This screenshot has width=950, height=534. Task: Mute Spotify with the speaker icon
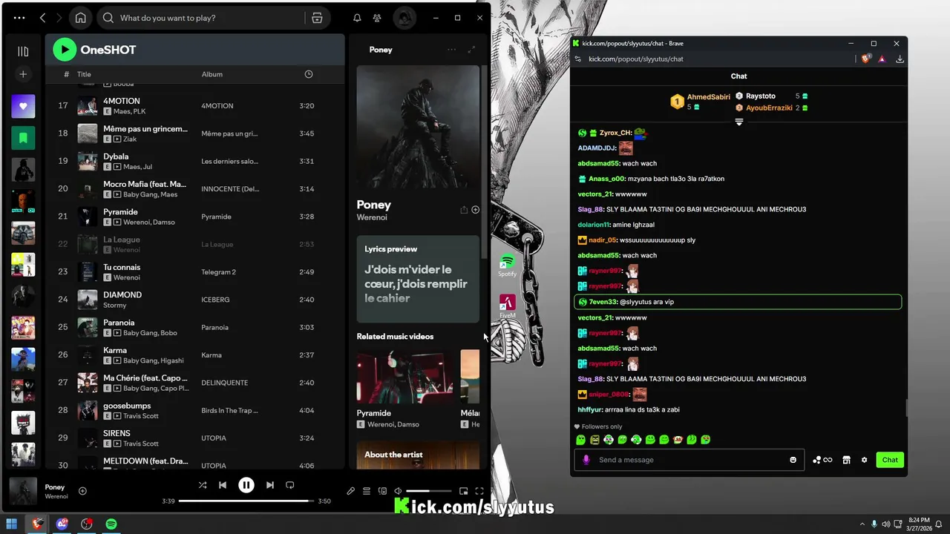pyautogui.click(x=398, y=491)
